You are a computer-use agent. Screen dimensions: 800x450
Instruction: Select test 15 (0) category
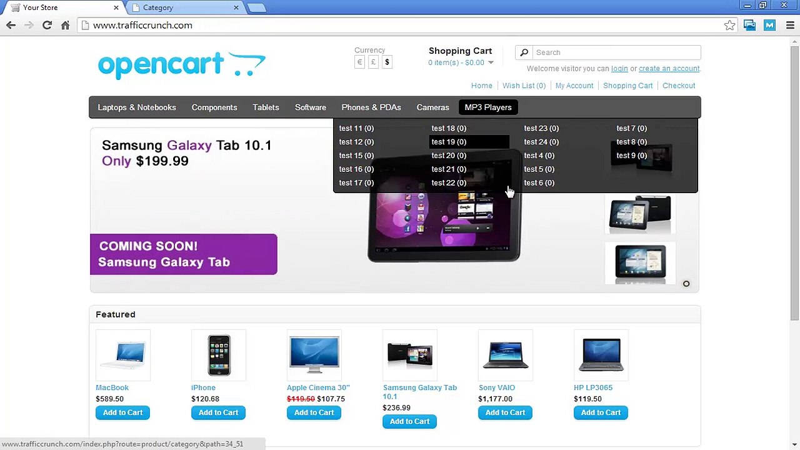[356, 156]
